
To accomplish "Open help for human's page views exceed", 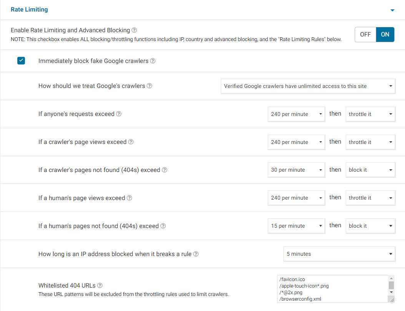I will 129,198.
